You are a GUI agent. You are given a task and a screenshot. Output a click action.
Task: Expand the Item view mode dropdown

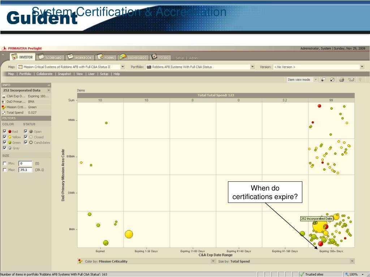pos(315,80)
